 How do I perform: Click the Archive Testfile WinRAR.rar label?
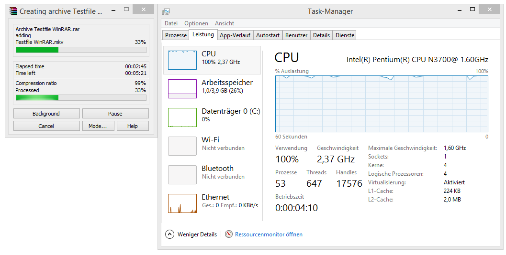point(48,29)
